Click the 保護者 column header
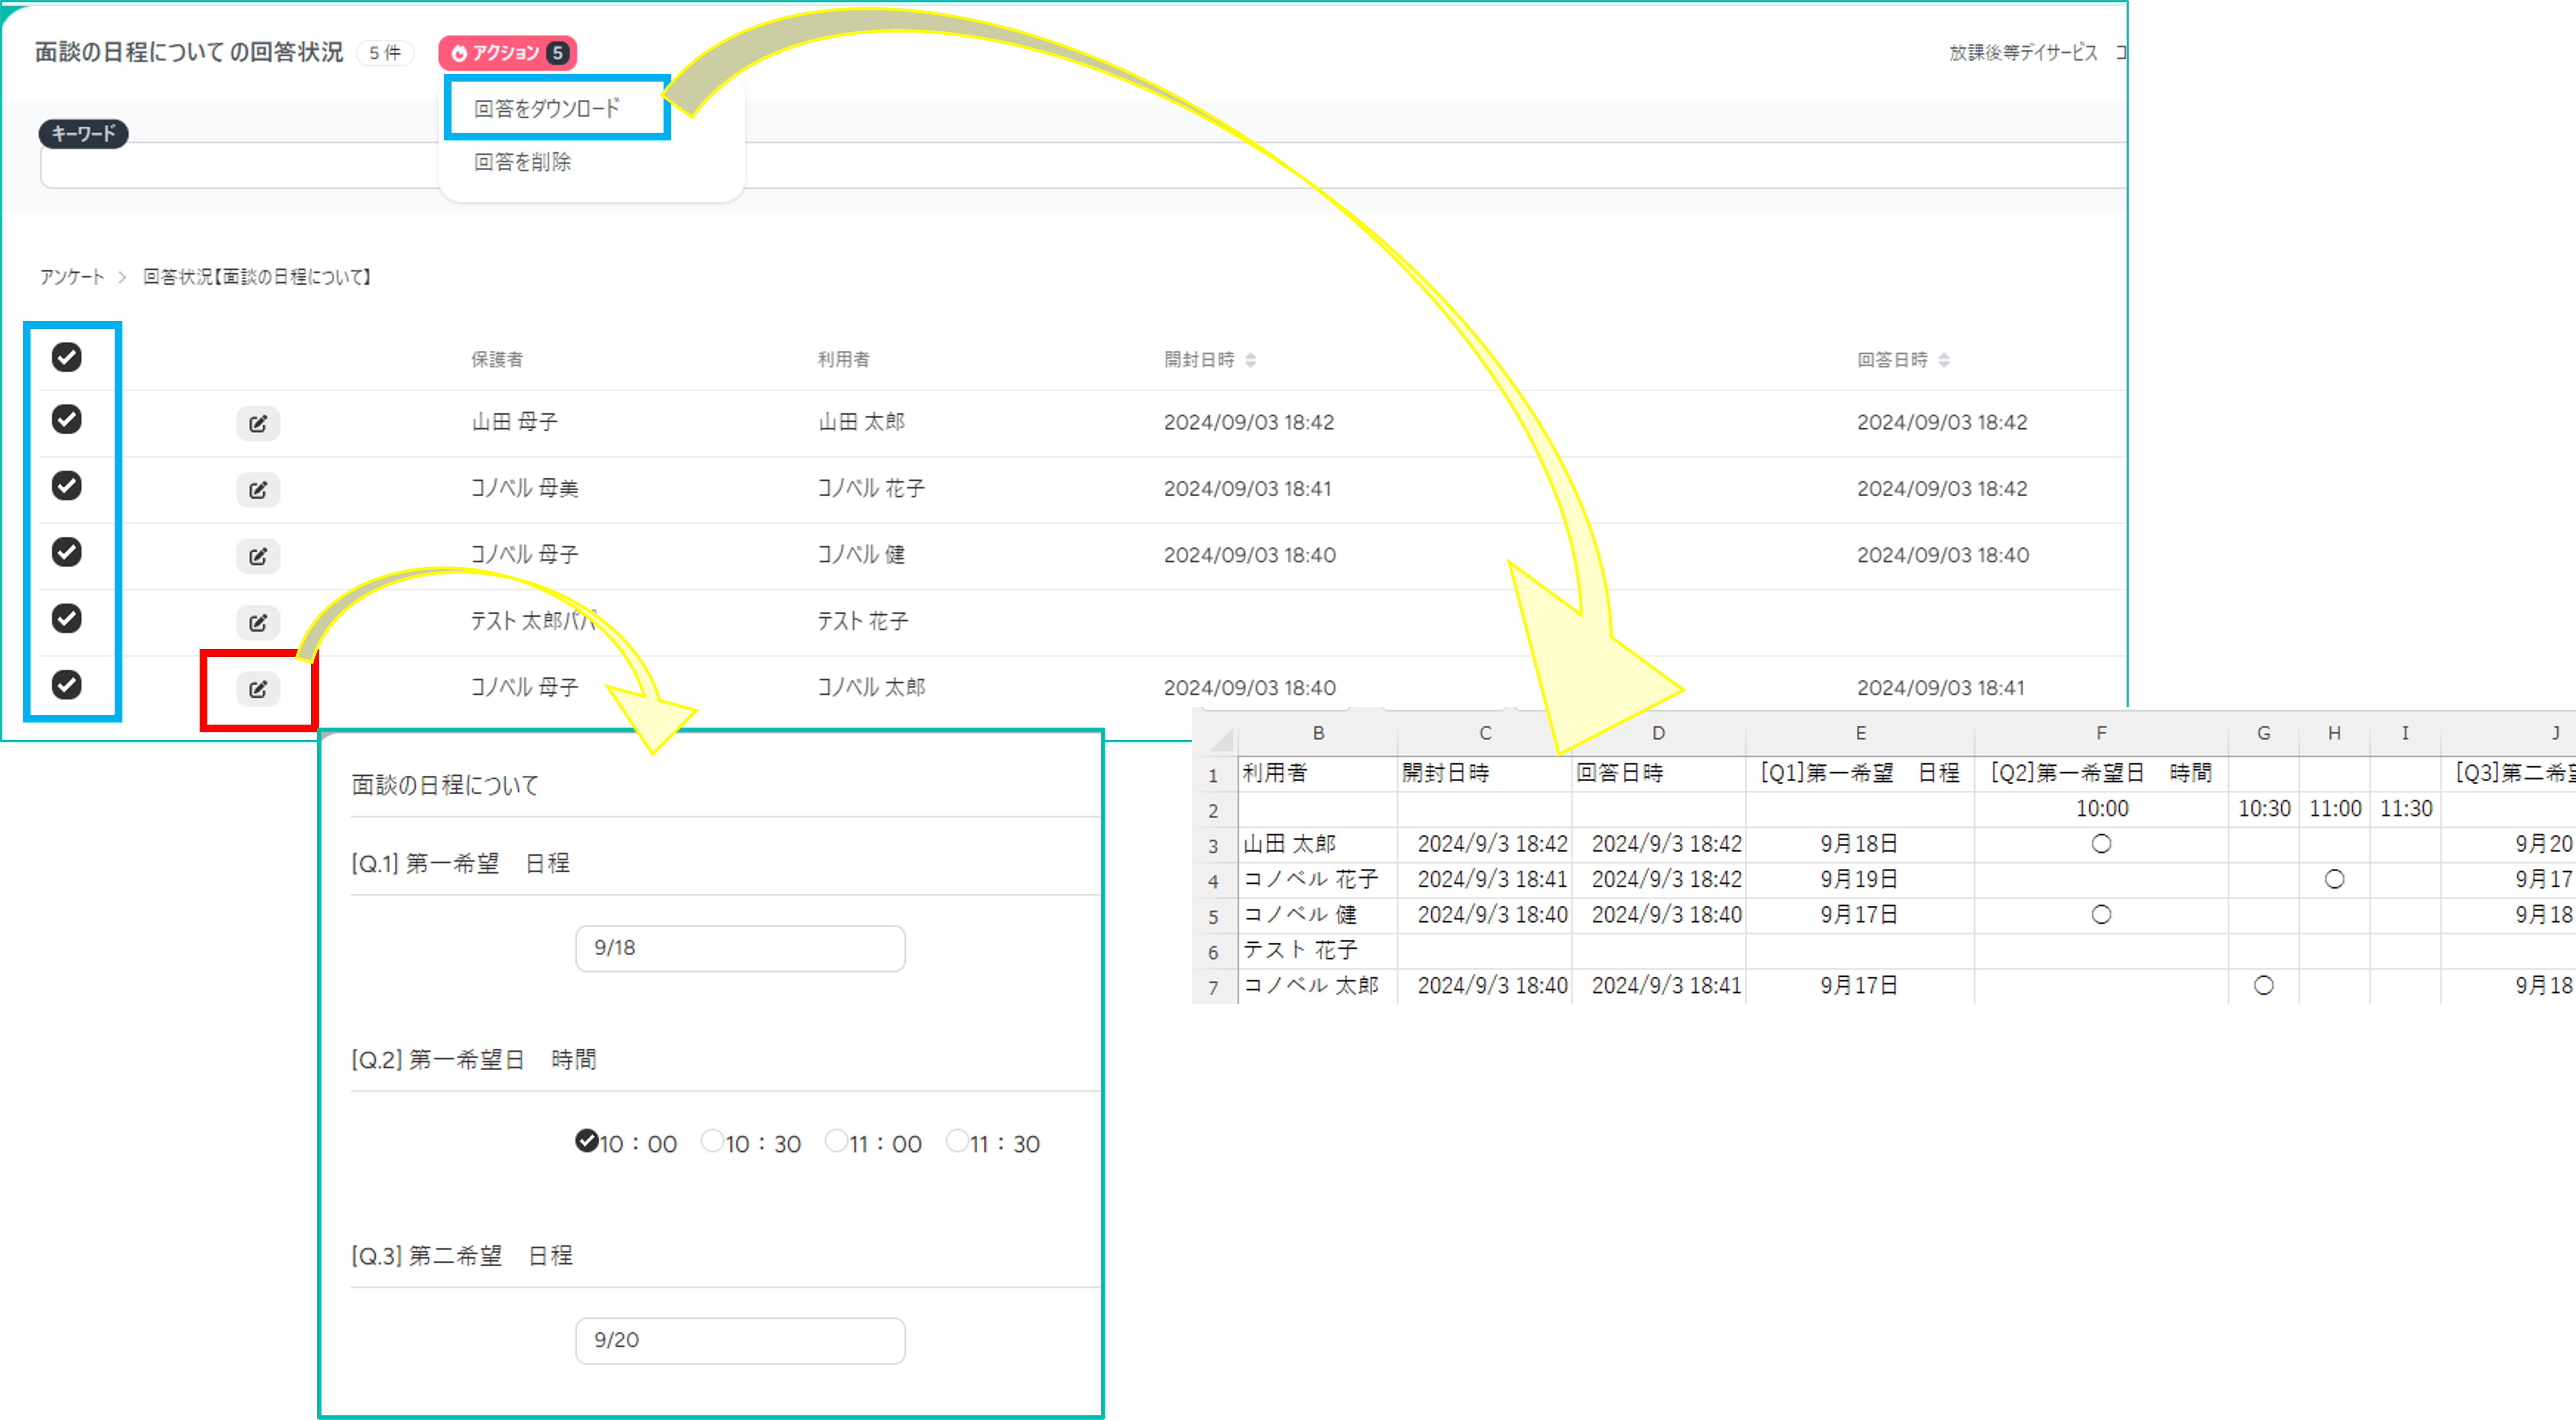Viewport: 2576px width, 1420px height. tap(497, 360)
